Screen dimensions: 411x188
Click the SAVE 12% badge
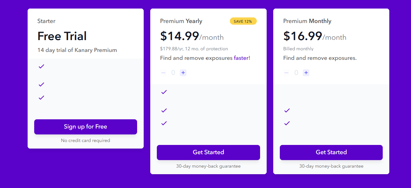[x=243, y=21]
